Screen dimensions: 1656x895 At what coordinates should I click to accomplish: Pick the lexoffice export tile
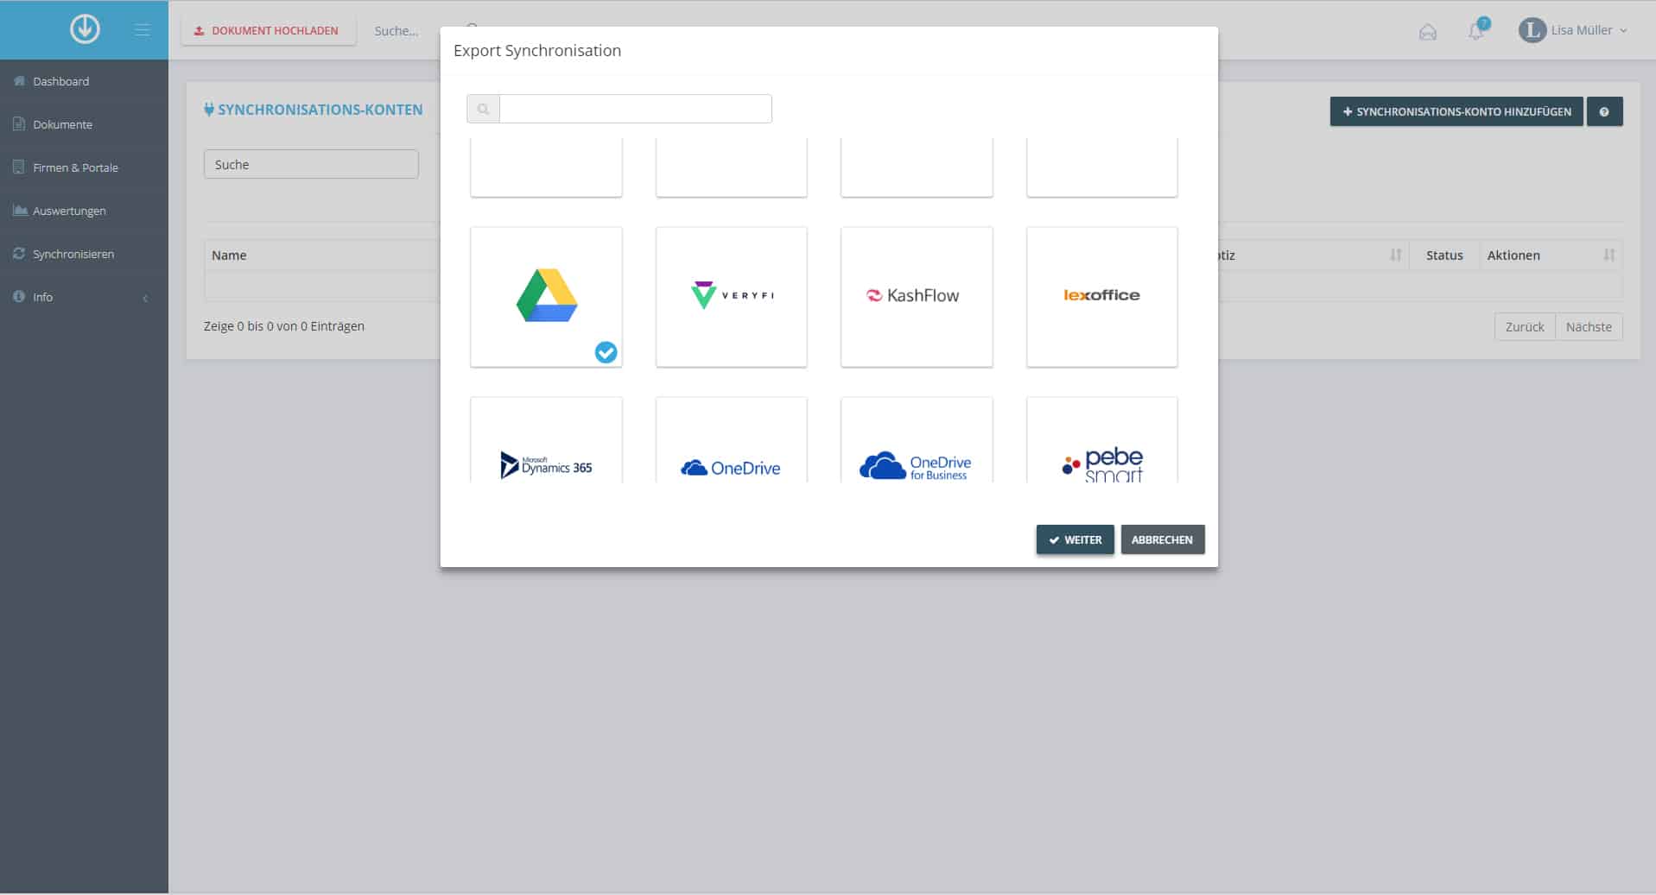1101,297
